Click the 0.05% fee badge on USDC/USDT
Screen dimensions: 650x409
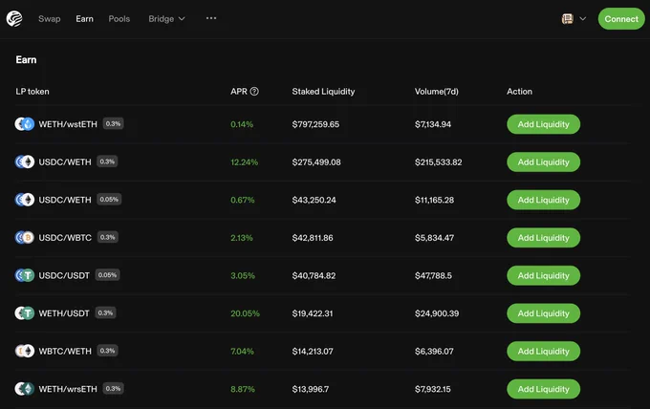point(107,275)
